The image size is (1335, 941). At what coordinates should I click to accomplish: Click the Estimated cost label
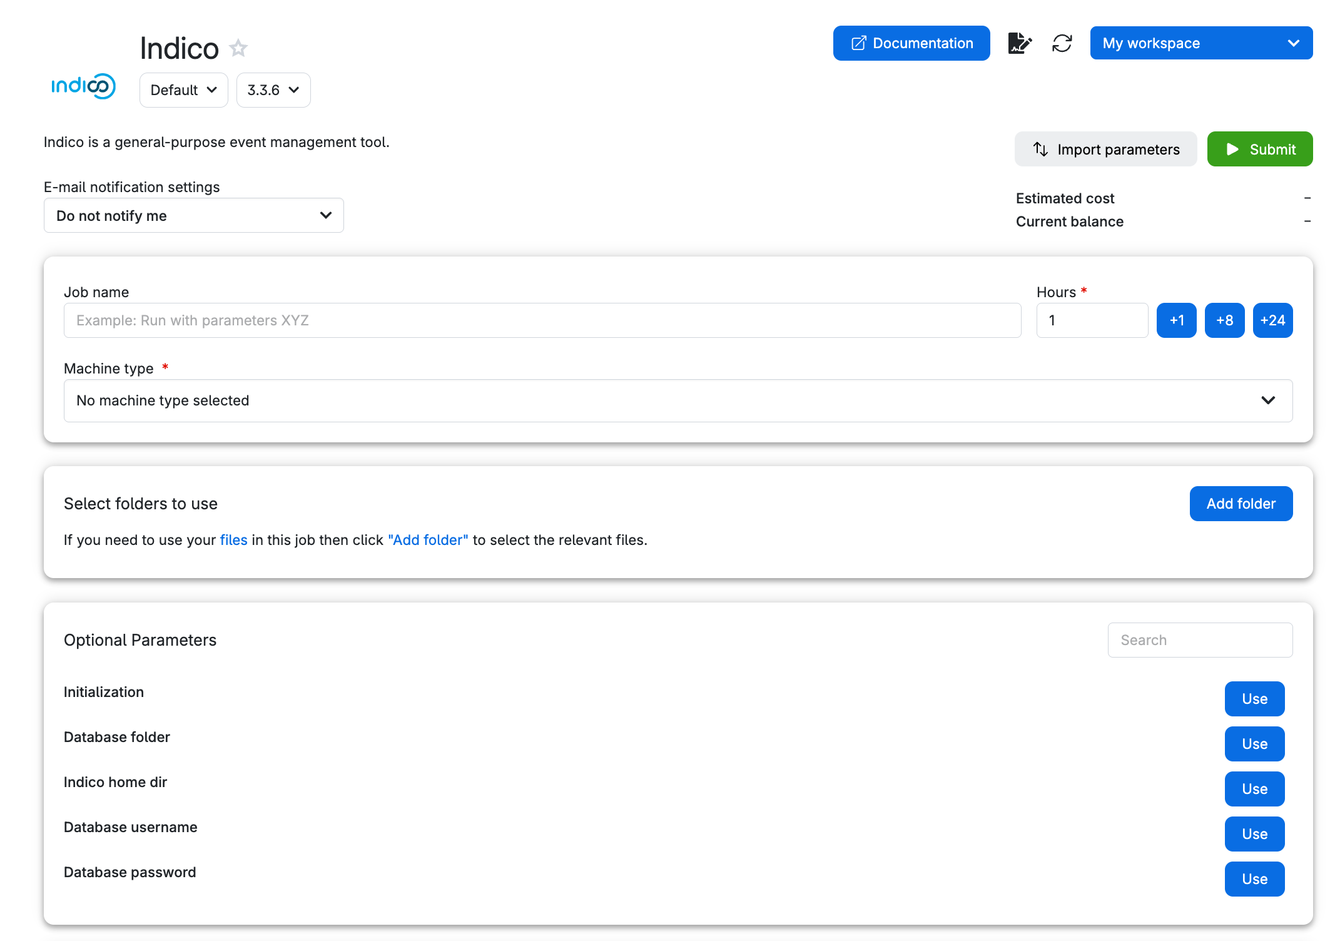1065,198
